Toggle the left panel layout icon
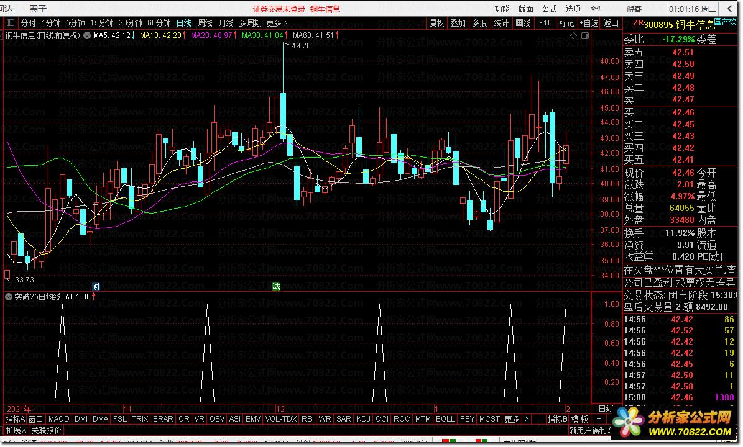The width and height of the screenshot is (743, 447). (x=11, y=23)
